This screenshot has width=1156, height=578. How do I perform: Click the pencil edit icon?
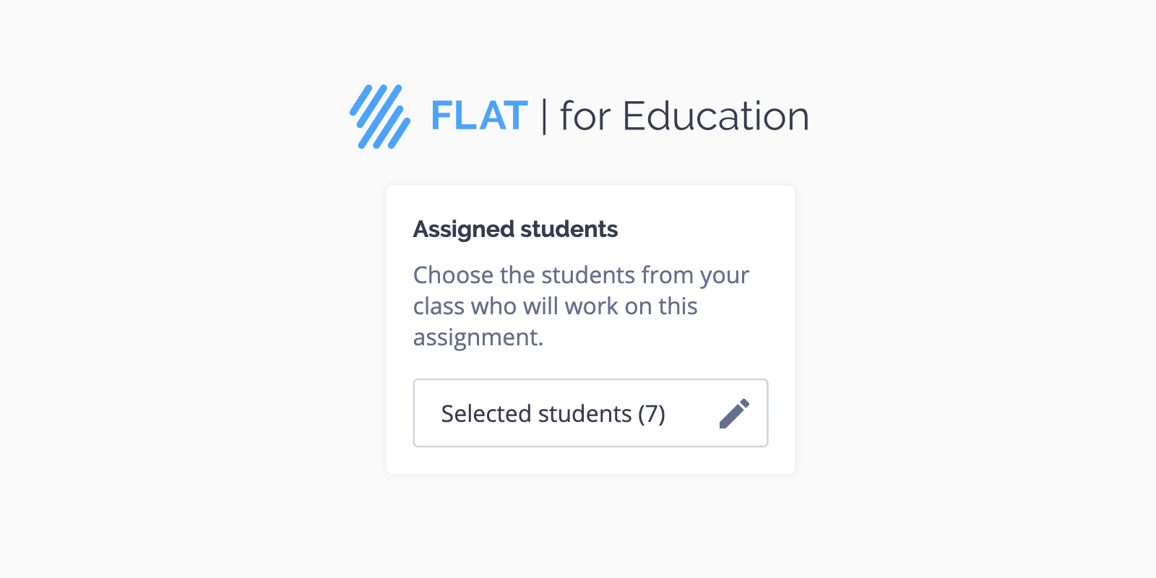pos(734,413)
